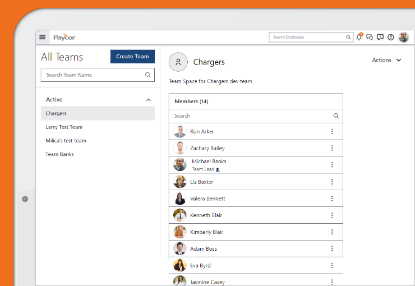The width and height of the screenshot is (415, 286).
Task: Open the user profile avatar menu
Action: [404, 38]
